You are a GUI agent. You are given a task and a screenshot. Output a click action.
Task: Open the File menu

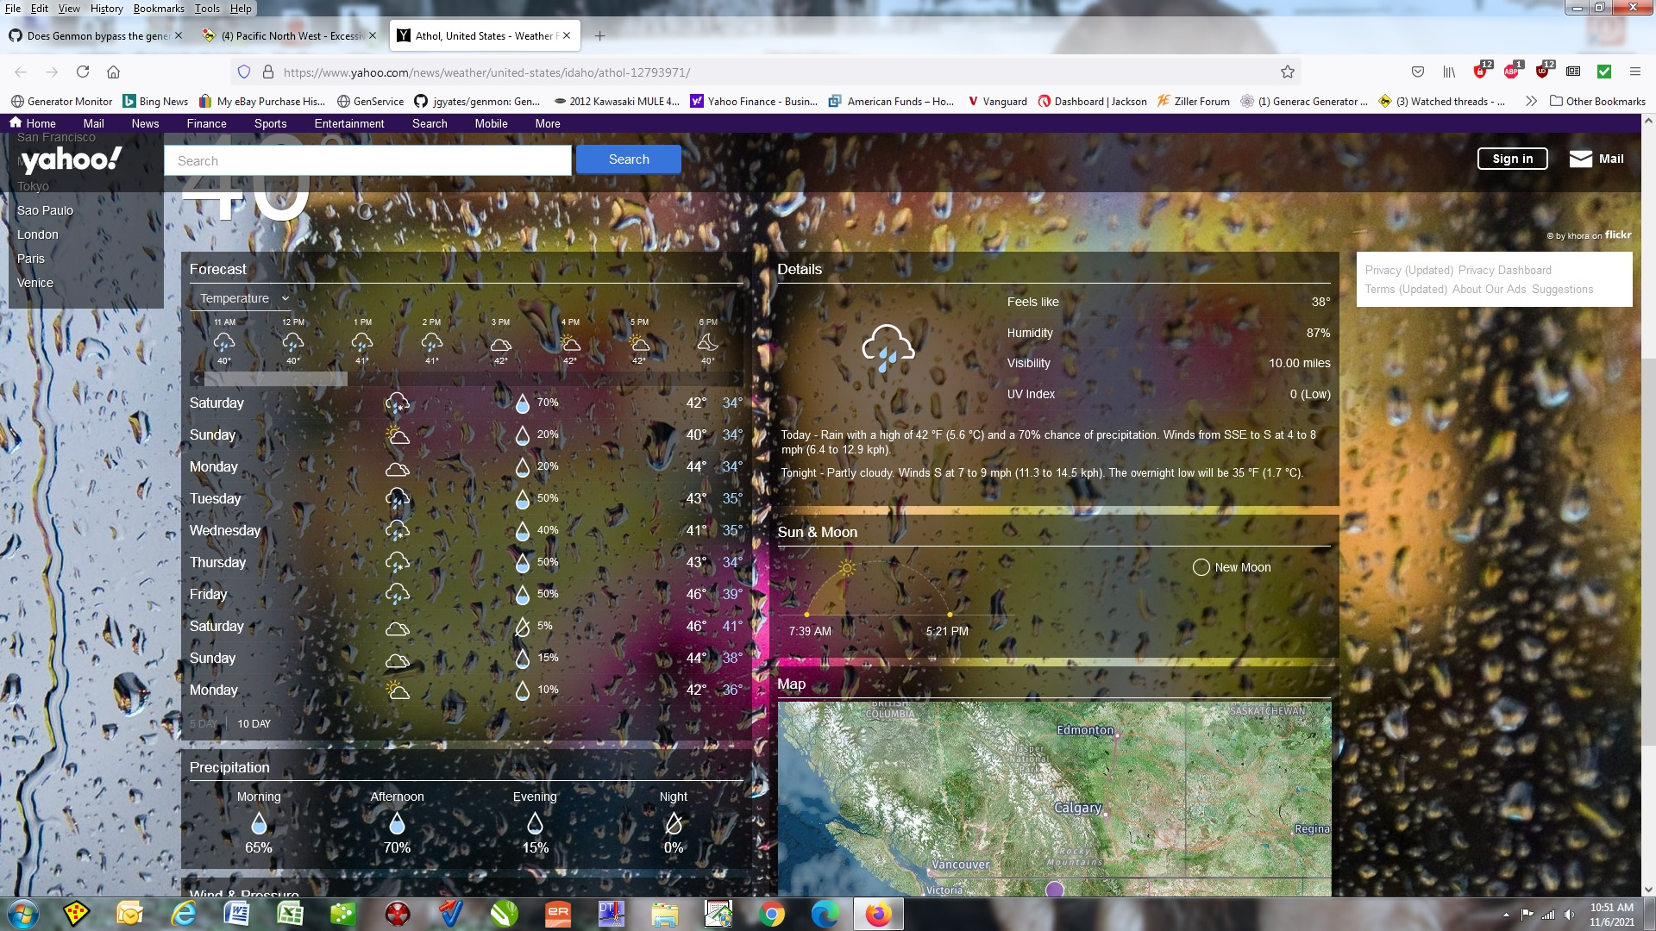[x=13, y=8]
